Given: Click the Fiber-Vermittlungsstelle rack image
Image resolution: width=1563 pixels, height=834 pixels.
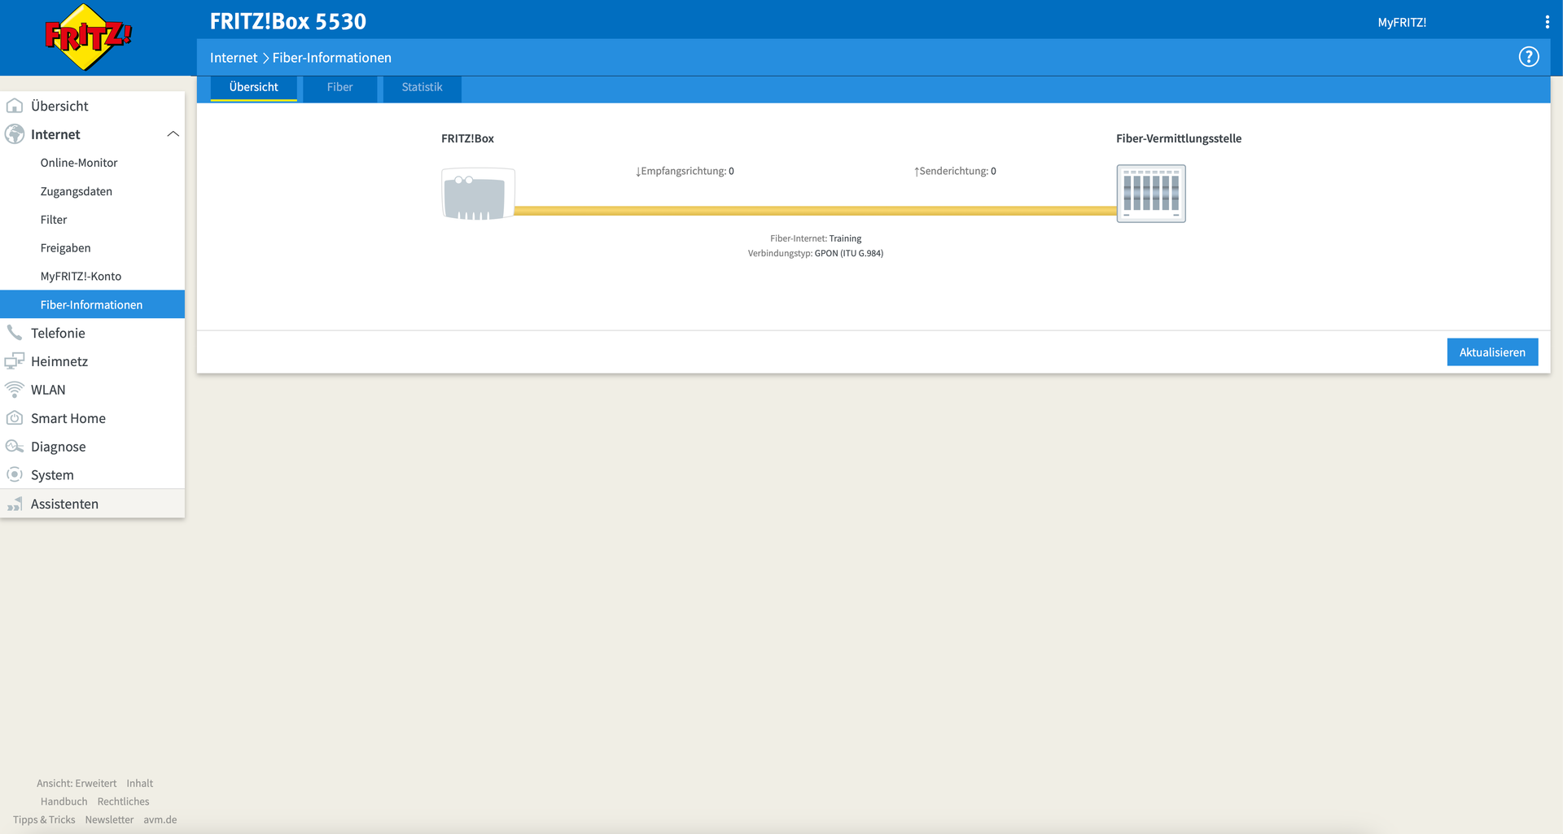Looking at the screenshot, I should pos(1151,194).
